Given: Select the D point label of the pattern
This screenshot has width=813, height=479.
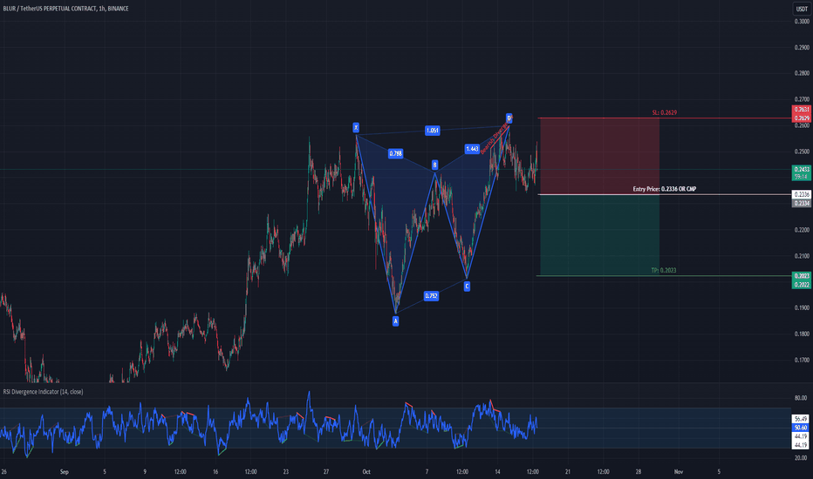Looking at the screenshot, I should tap(509, 118).
